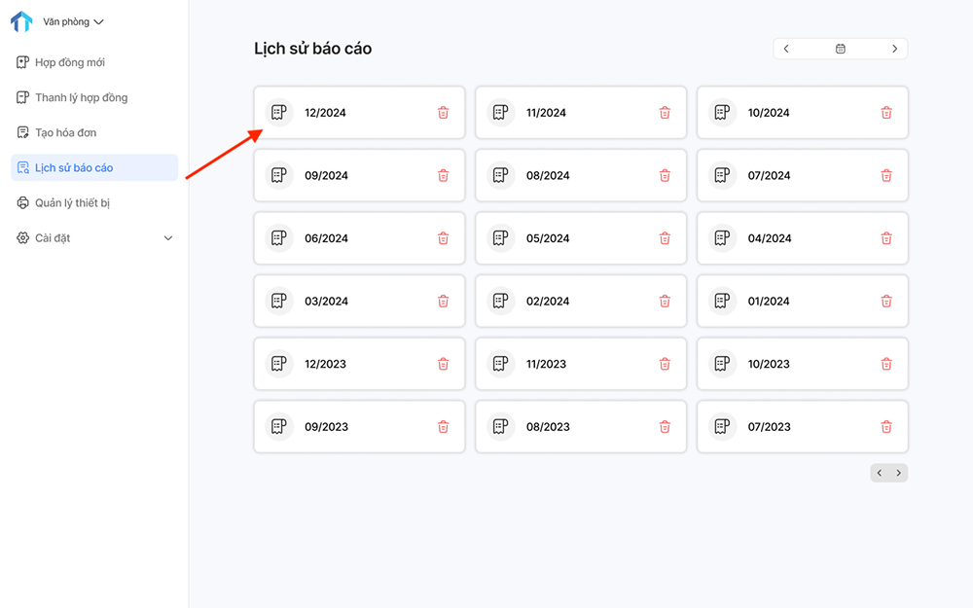Viewport: 973px width, 608px height.
Task: Open the Văn phòng workspace dropdown
Action: click(73, 21)
